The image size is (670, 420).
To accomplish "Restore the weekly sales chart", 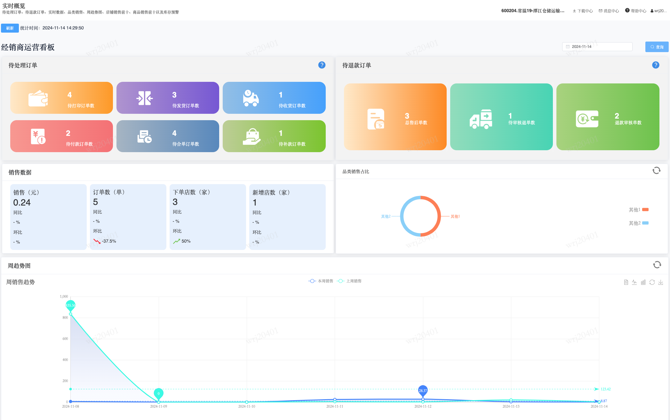I will tap(652, 282).
